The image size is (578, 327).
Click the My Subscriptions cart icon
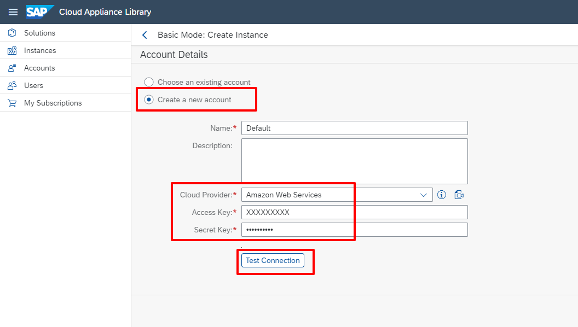pos(12,103)
